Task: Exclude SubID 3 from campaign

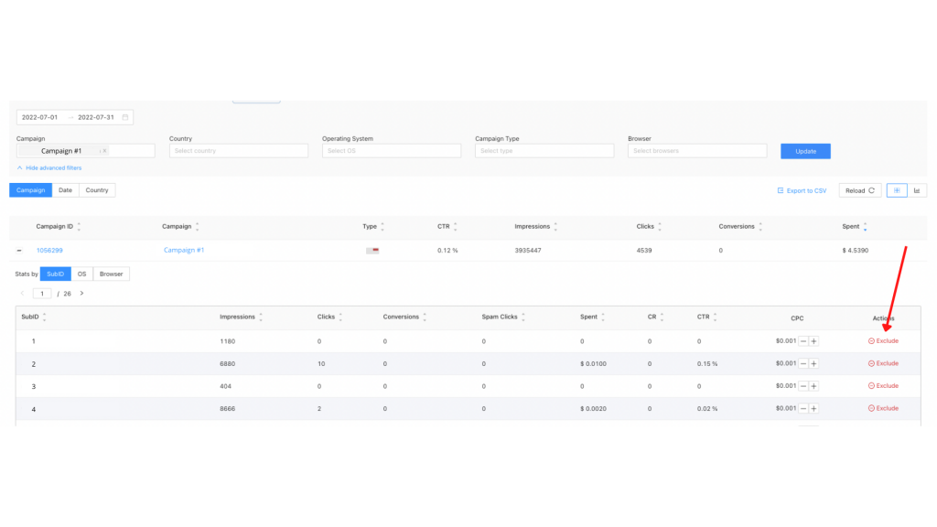Action: (x=883, y=386)
